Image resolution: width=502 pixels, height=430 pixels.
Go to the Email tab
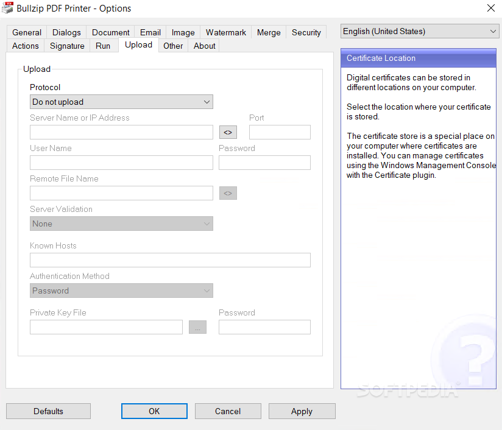150,32
